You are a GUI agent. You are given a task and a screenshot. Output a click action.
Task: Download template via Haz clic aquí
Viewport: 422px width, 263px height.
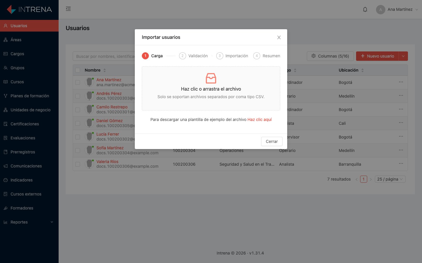pyautogui.click(x=260, y=120)
